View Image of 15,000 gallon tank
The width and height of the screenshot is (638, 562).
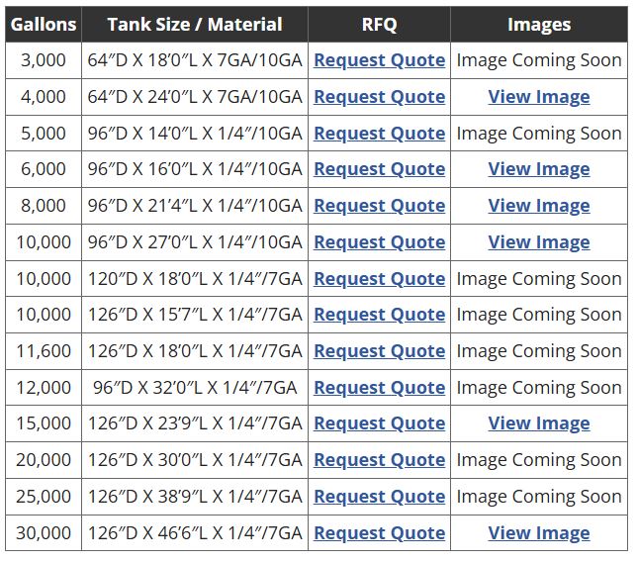pos(538,423)
